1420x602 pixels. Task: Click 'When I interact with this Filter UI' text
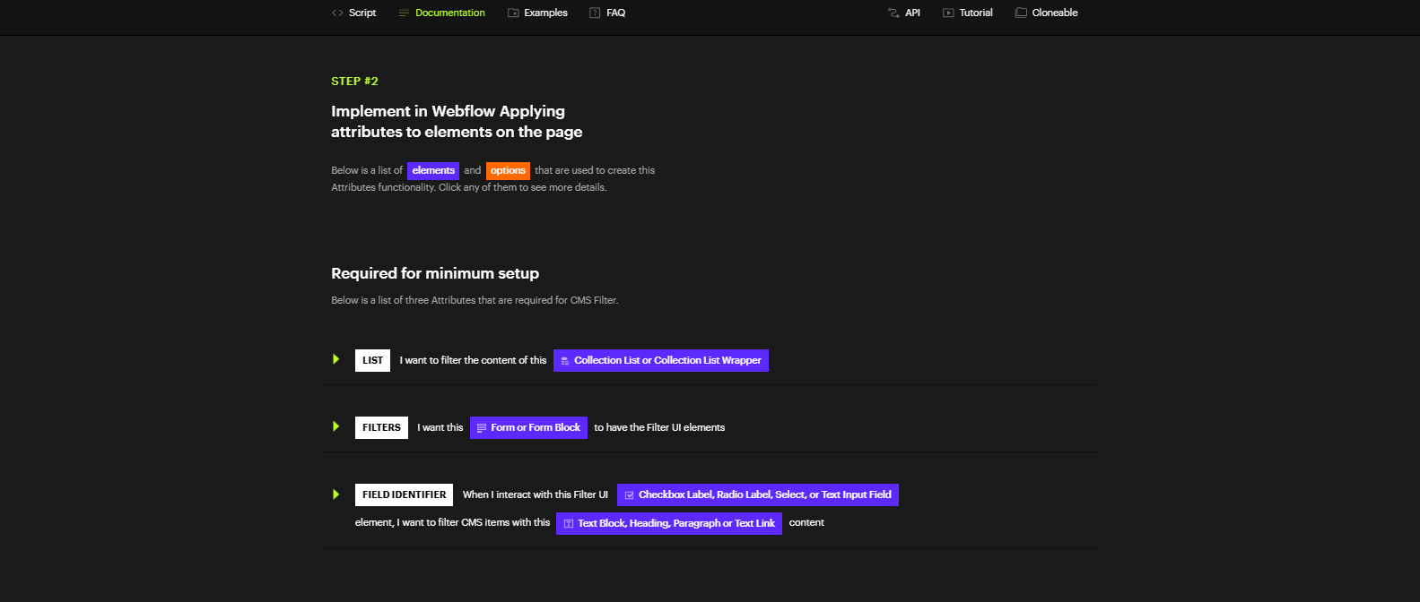point(536,494)
